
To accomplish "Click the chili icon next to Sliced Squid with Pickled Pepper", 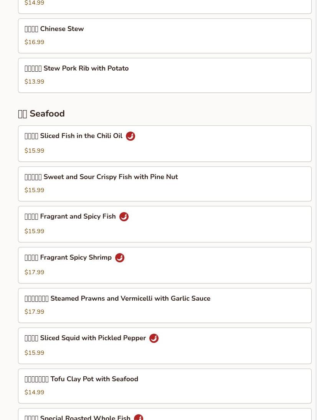I will click(x=154, y=338).
